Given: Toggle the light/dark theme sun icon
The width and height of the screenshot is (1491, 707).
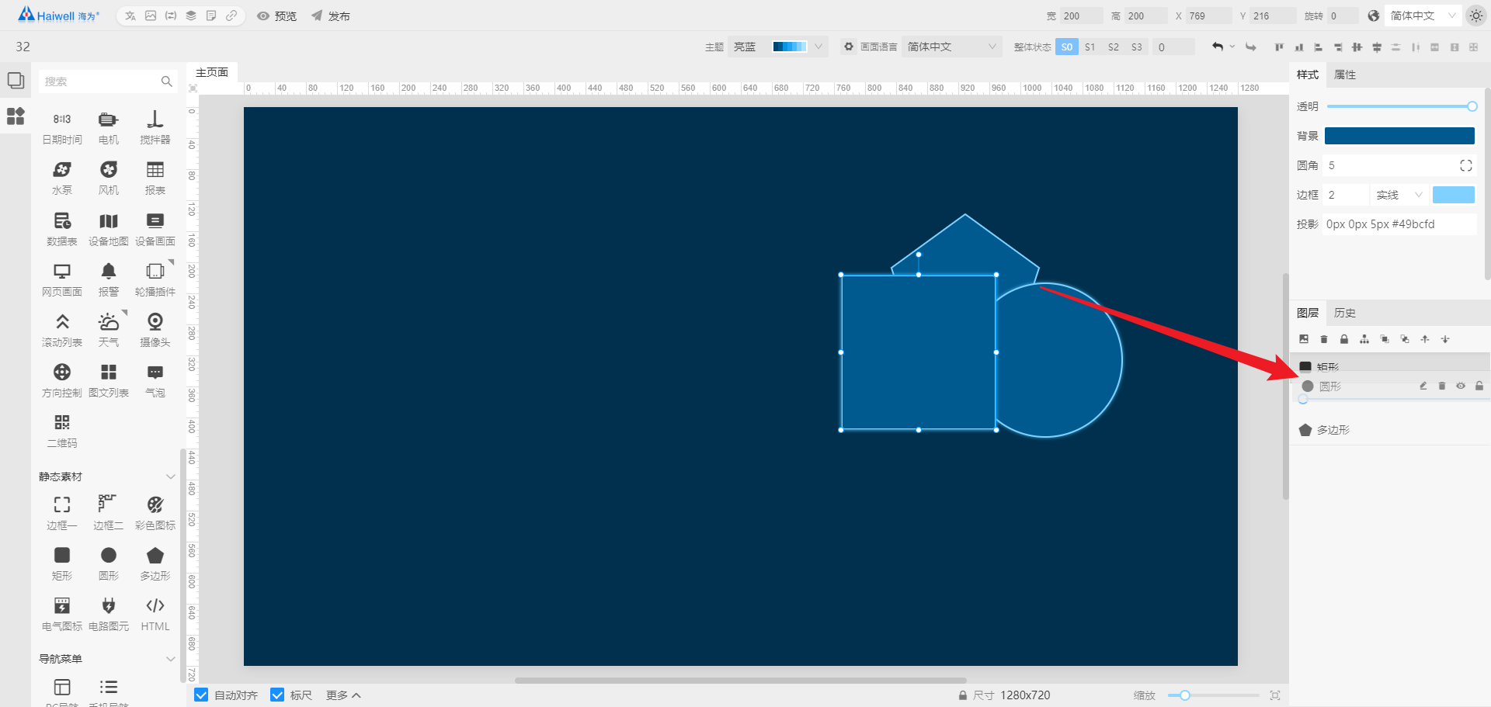Looking at the screenshot, I should [1475, 16].
